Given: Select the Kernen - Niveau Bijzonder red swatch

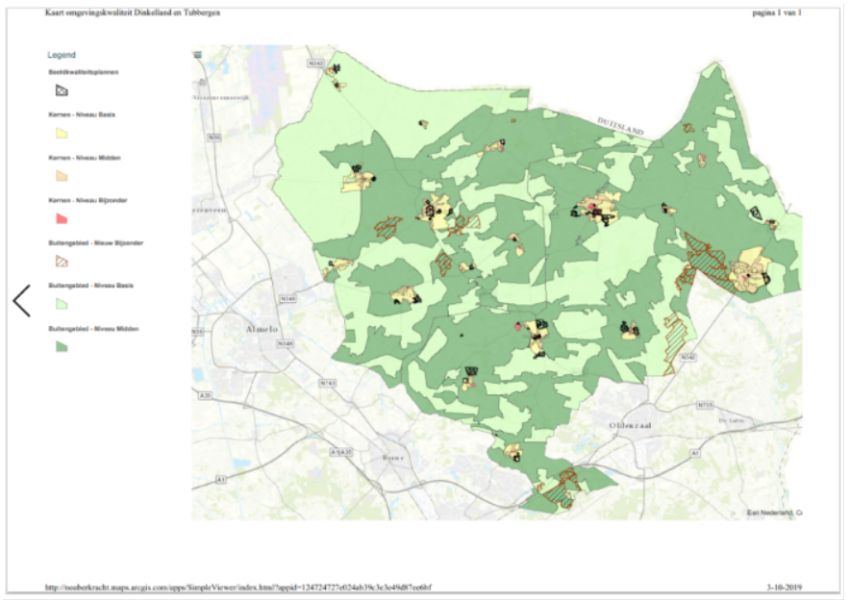Looking at the screenshot, I should pyautogui.click(x=61, y=218).
